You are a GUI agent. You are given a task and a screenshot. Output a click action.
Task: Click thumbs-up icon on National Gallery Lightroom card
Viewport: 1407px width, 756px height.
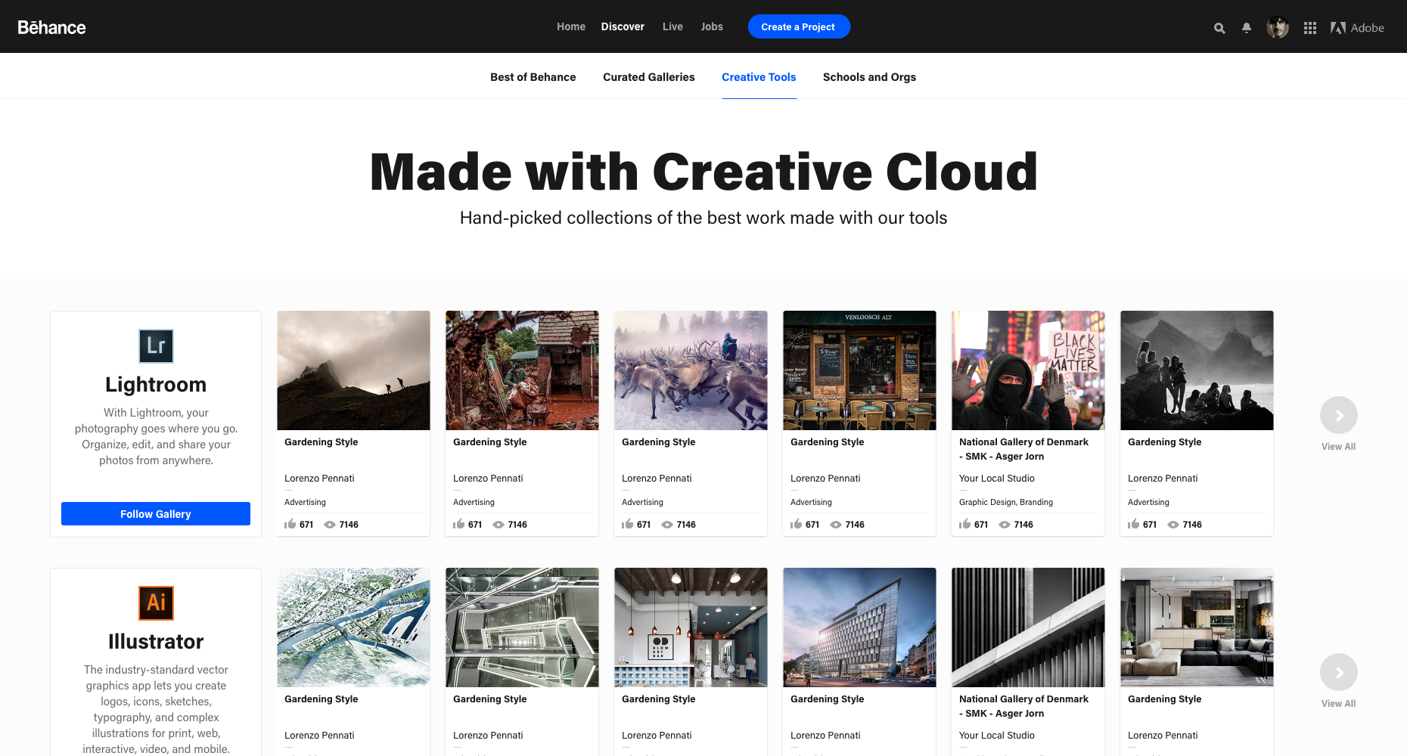point(965,524)
